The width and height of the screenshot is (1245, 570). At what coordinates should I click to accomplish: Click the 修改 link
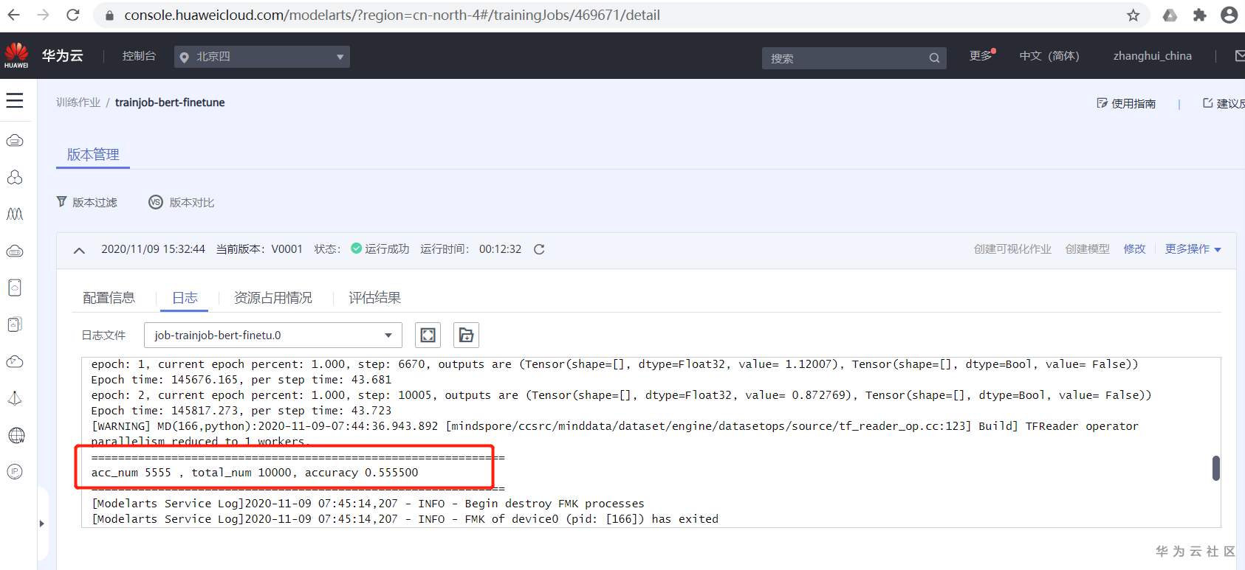1135,249
